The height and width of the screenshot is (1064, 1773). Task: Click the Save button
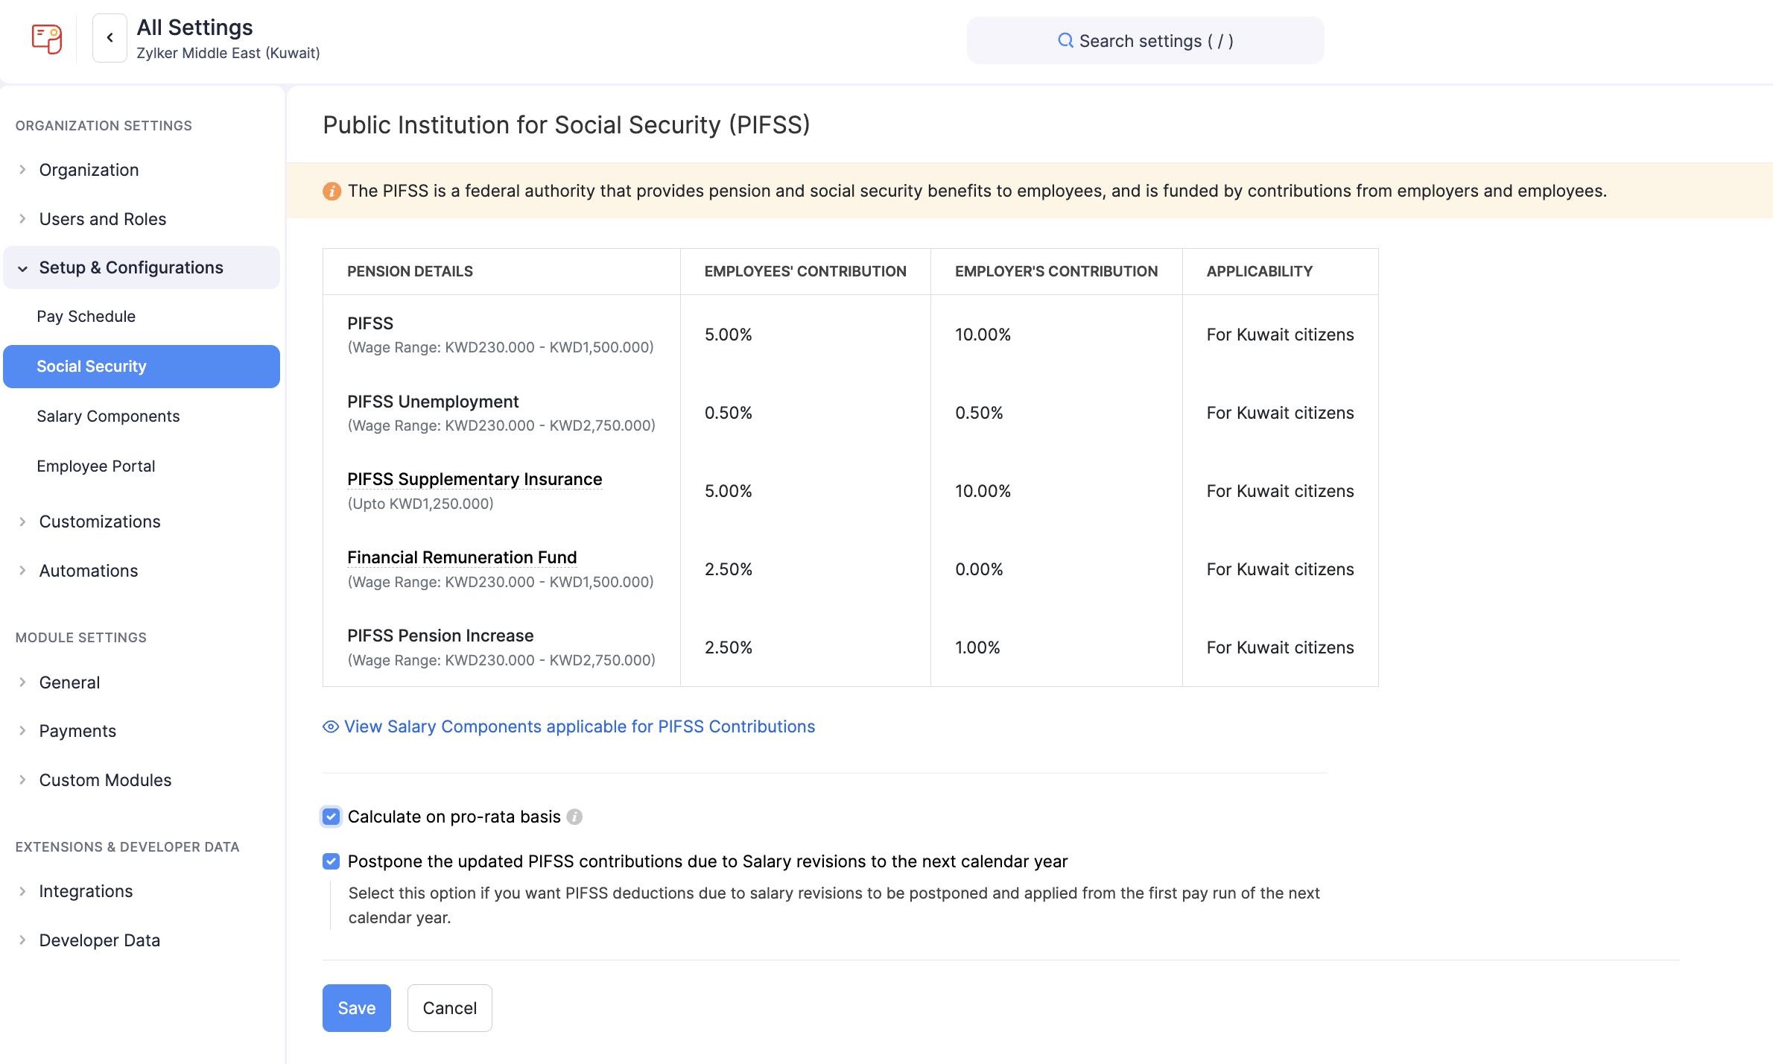(356, 1007)
